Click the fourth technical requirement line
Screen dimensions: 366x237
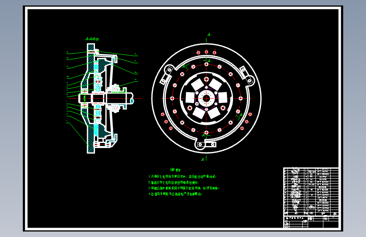point(175,194)
